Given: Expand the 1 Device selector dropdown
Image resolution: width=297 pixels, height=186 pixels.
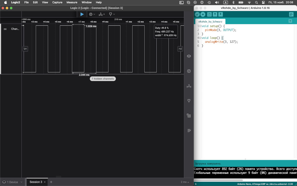Looking at the screenshot, I should click(12, 182).
